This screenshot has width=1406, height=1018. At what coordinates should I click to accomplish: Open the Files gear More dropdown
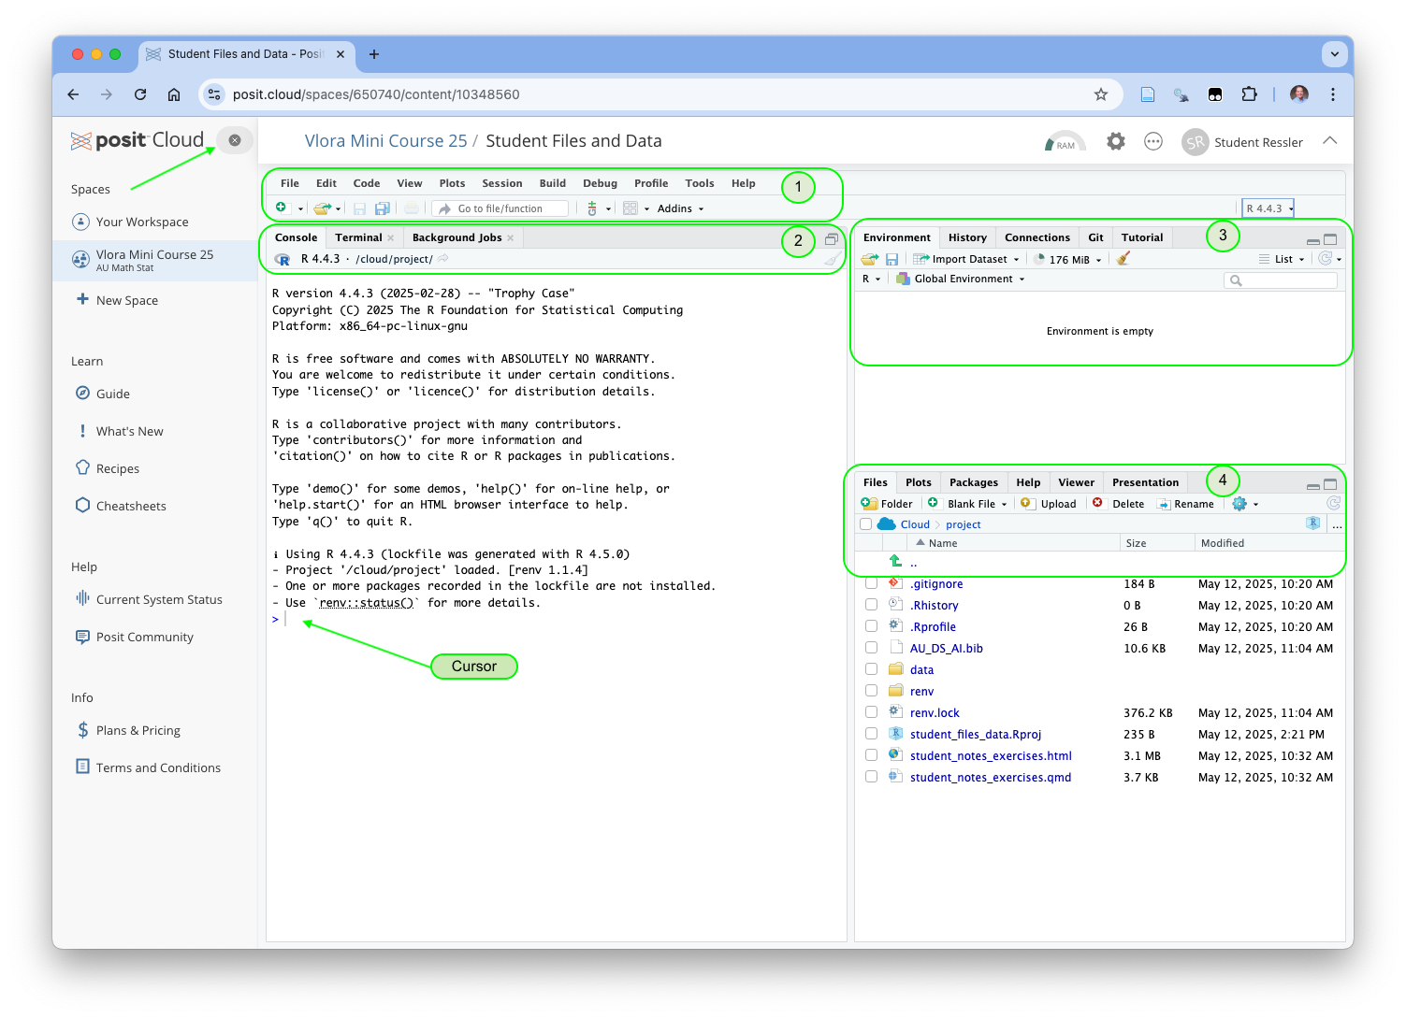pyautogui.click(x=1245, y=504)
